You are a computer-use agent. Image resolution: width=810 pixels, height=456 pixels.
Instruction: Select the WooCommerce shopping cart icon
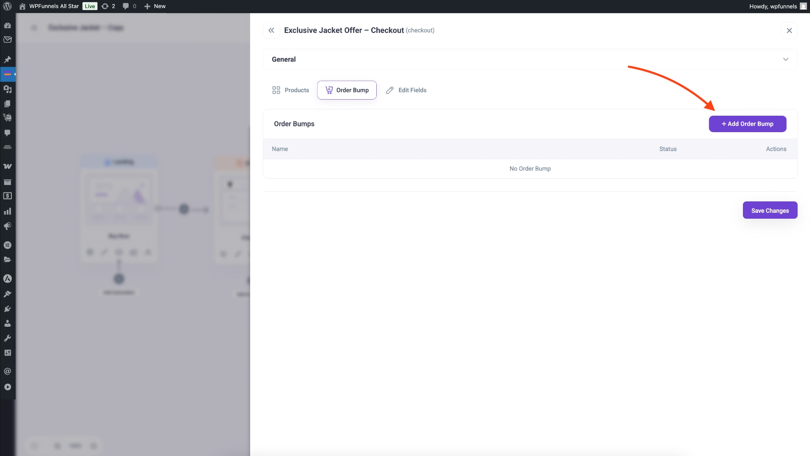click(x=8, y=117)
